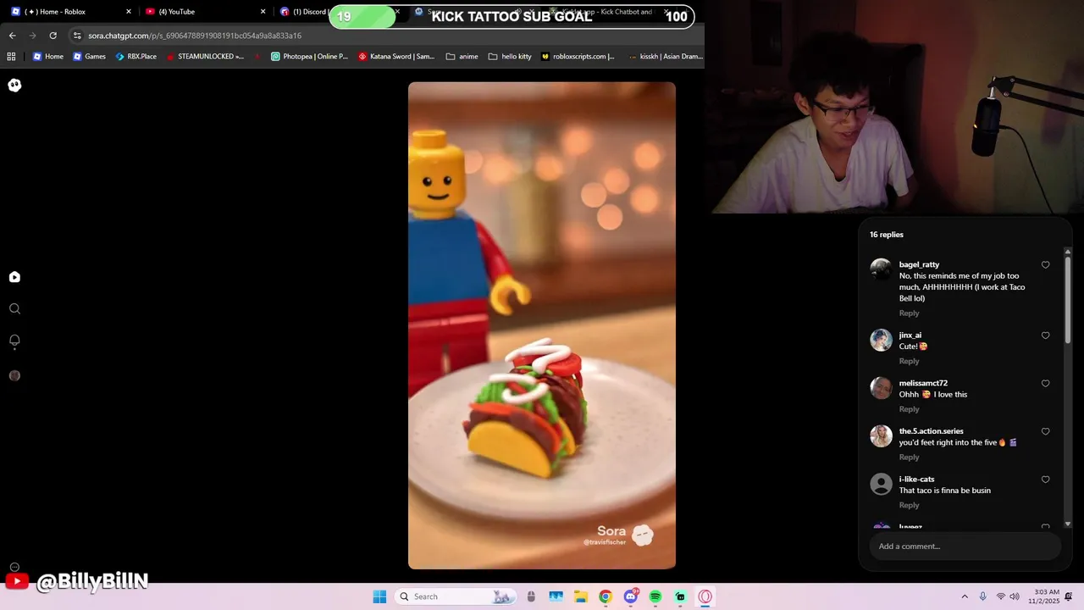View jinx_ai's avatar
This screenshot has height=610, width=1084.
(x=881, y=340)
